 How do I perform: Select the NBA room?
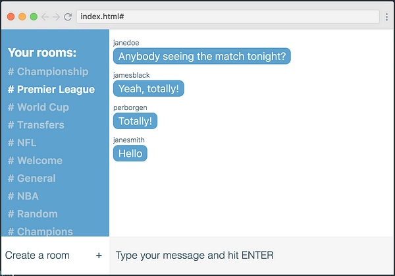(x=23, y=196)
